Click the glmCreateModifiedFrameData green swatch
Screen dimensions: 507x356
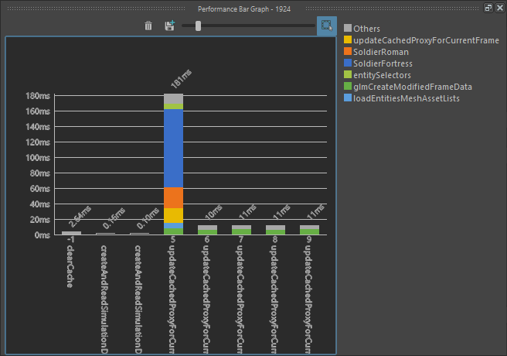click(x=348, y=87)
